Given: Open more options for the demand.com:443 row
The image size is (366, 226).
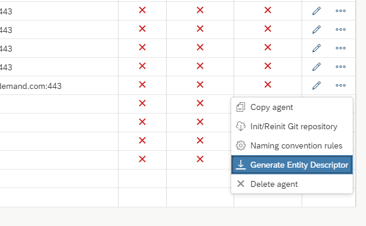Looking at the screenshot, I should click(x=341, y=85).
